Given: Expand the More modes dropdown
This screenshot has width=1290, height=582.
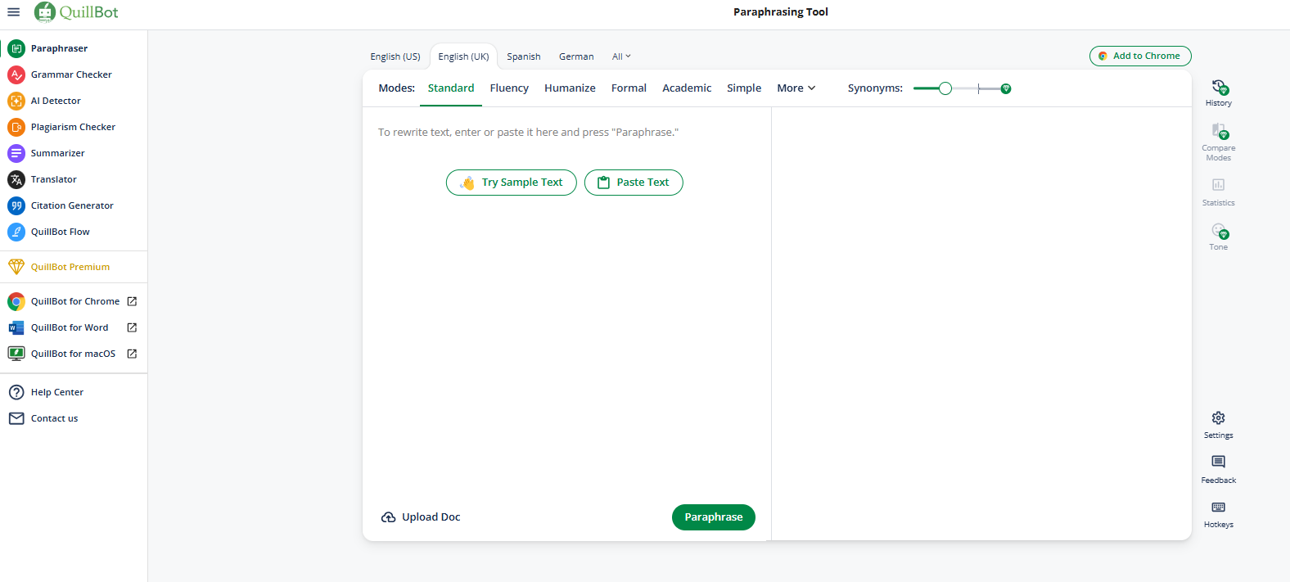Looking at the screenshot, I should pyautogui.click(x=796, y=88).
